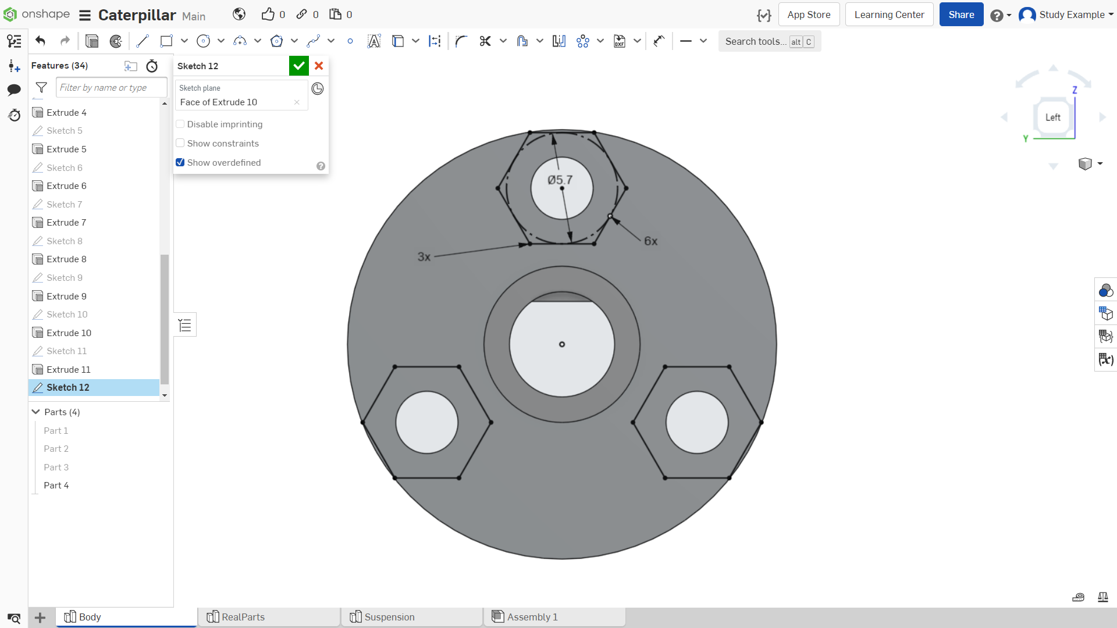
Task: Select the Mirror tool
Action: coord(559,41)
